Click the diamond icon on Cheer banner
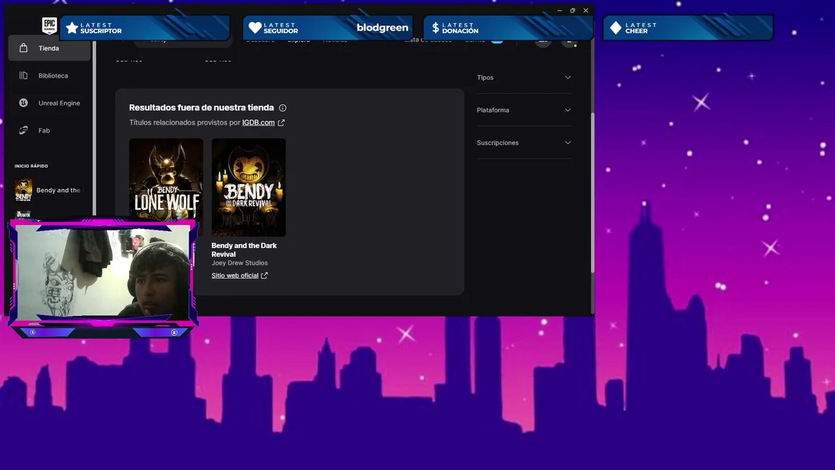Image resolution: width=835 pixels, height=470 pixels. point(615,28)
